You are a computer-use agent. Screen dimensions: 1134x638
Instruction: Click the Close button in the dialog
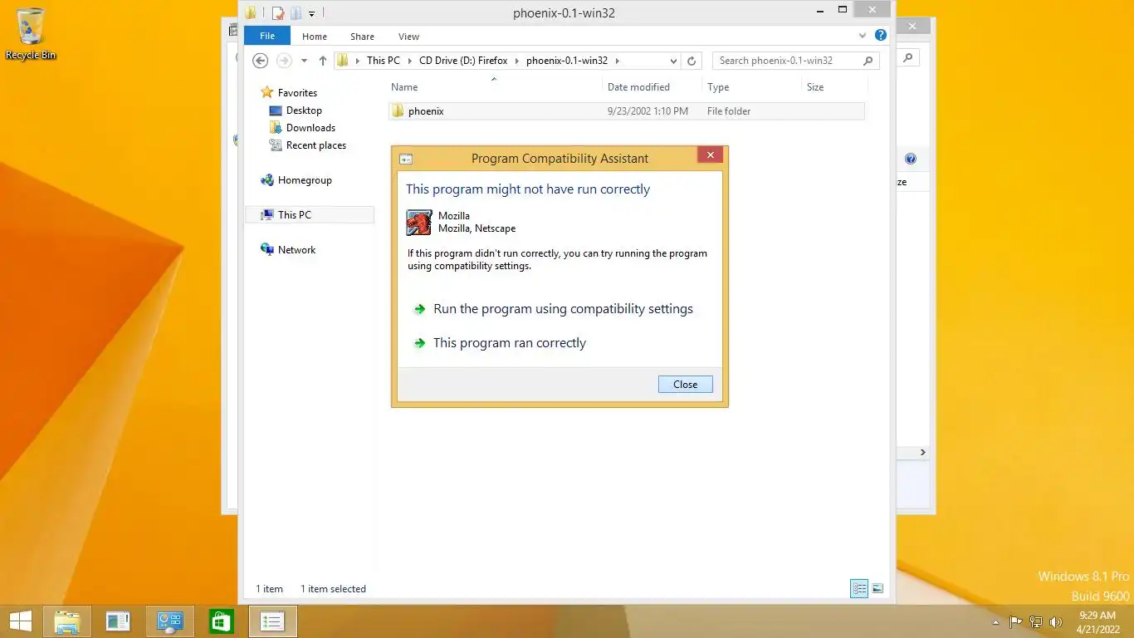click(x=685, y=385)
